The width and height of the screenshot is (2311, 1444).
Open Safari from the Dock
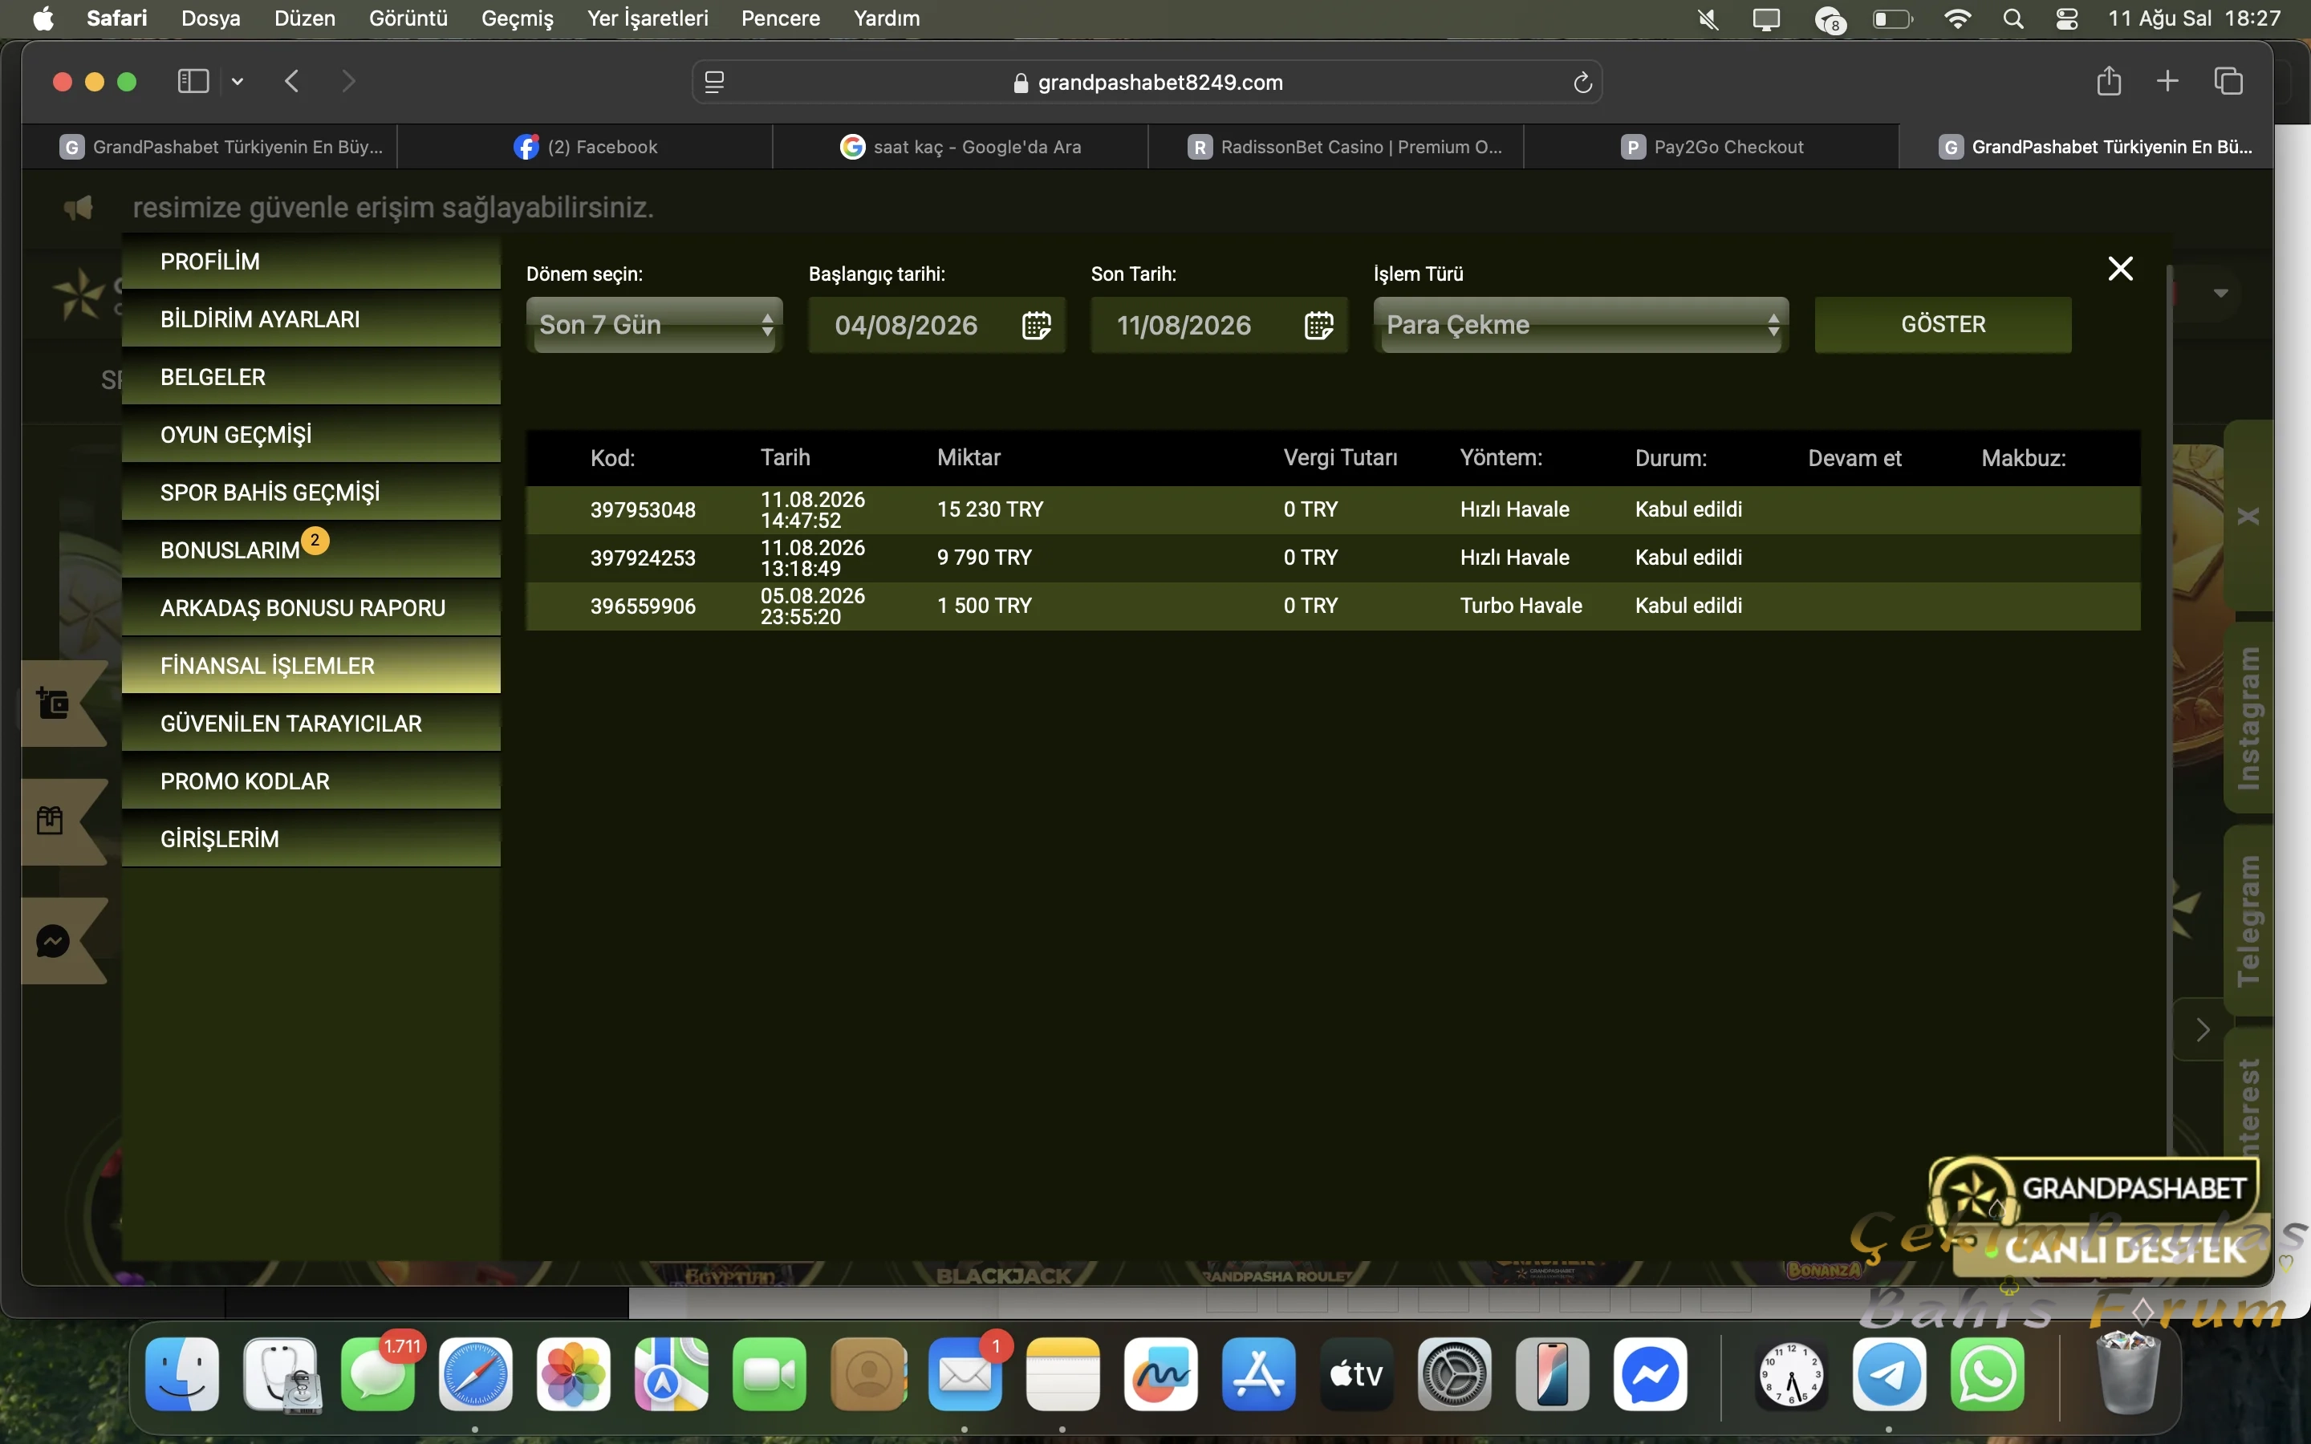pyautogui.click(x=476, y=1374)
